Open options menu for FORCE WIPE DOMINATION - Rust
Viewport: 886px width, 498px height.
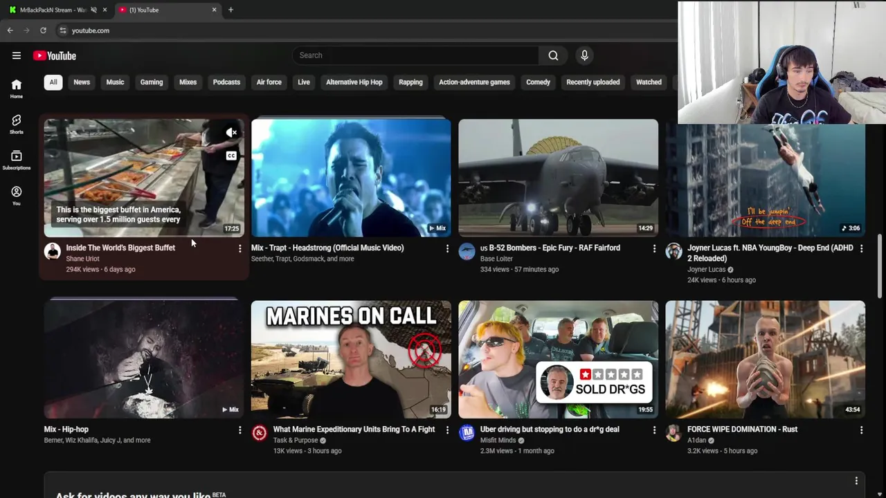(x=861, y=430)
